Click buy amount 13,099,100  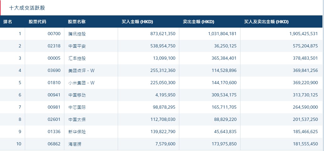click(x=164, y=58)
